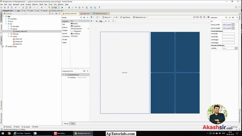Viewport: 242px width, 136px height.
Task: Click the Guidelines icon in design toolbar
Action: (113, 21)
